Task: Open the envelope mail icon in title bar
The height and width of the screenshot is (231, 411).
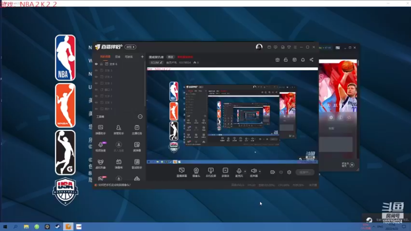Action: click(x=269, y=47)
